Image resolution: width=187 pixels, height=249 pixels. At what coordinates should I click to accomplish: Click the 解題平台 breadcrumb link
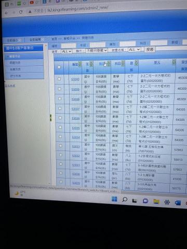(x=69, y=38)
